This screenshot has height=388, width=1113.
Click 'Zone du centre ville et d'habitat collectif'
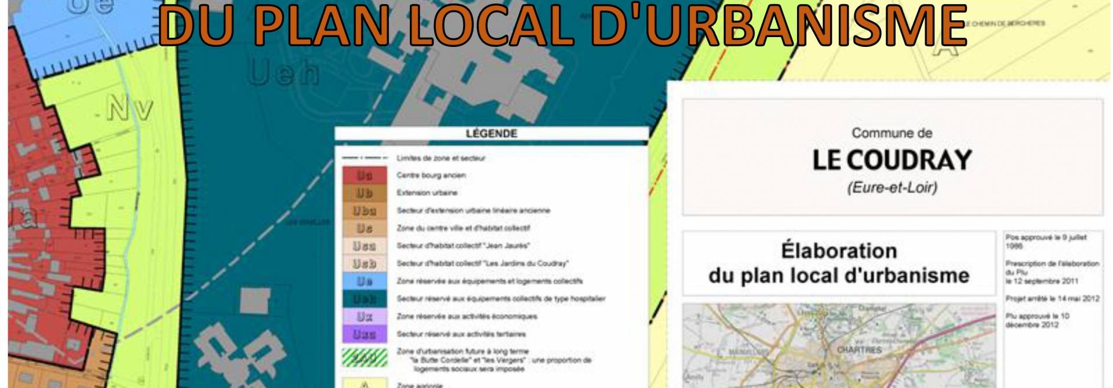tap(463, 228)
